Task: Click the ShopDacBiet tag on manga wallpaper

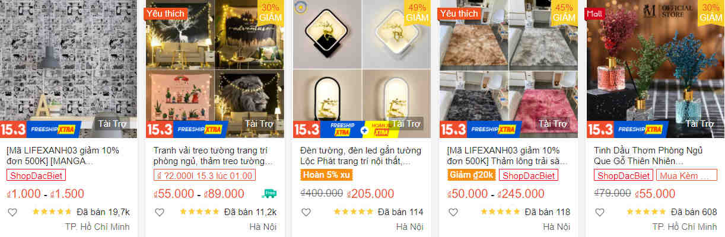Action: (36, 175)
